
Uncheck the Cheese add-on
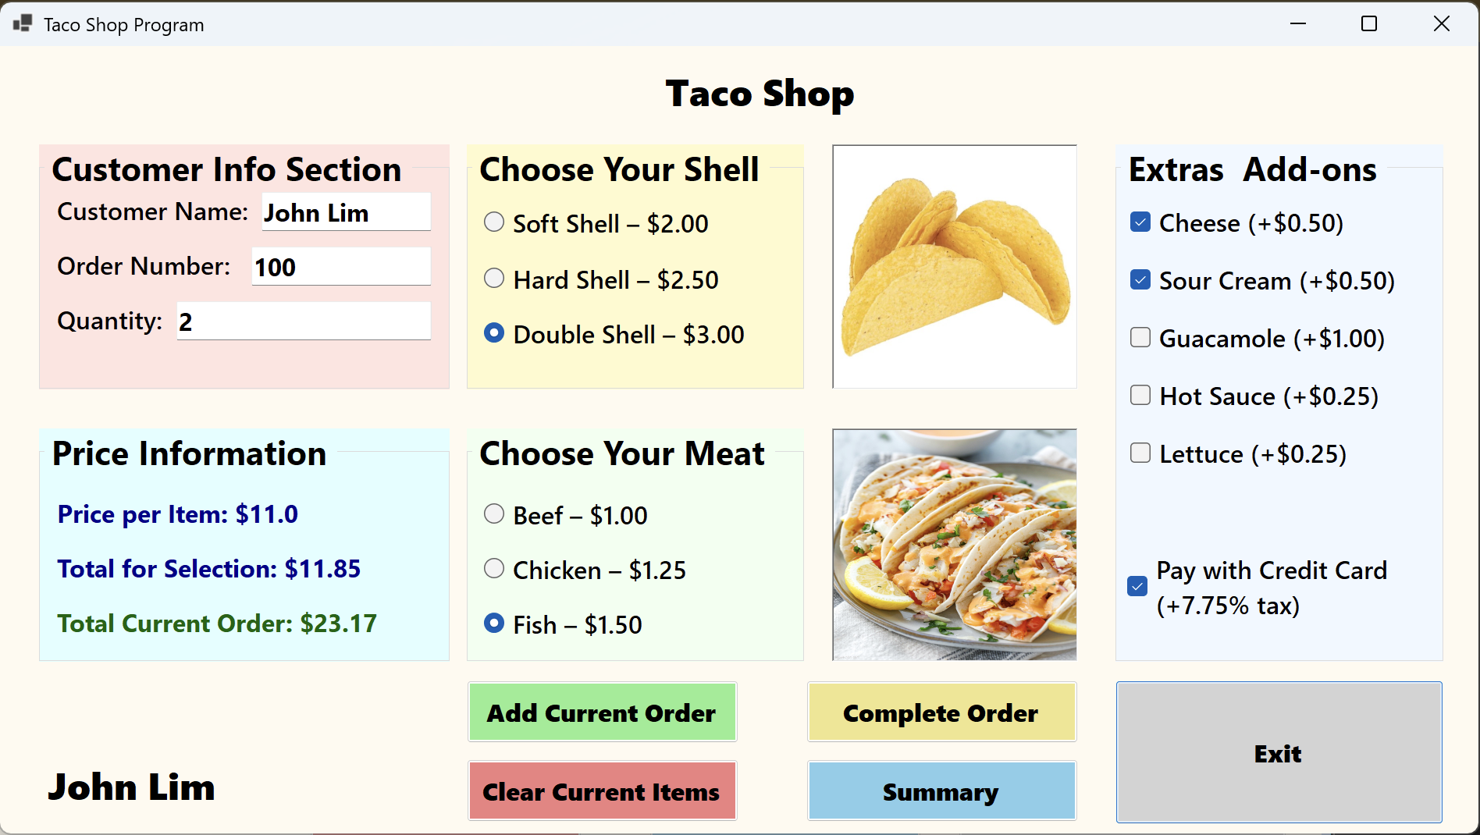pyautogui.click(x=1140, y=222)
